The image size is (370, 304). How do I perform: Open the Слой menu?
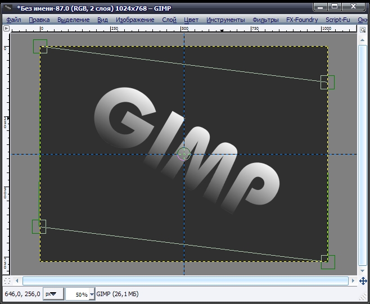[169, 20]
